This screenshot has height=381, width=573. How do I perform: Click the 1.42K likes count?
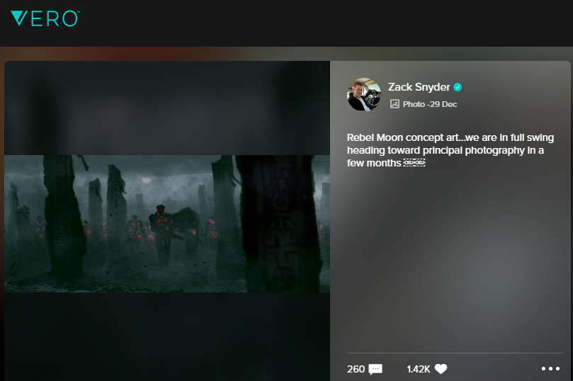point(419,369)
